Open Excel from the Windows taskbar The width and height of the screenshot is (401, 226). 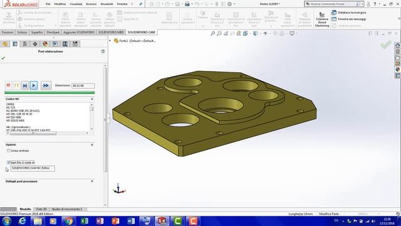(x=84, y=221)
